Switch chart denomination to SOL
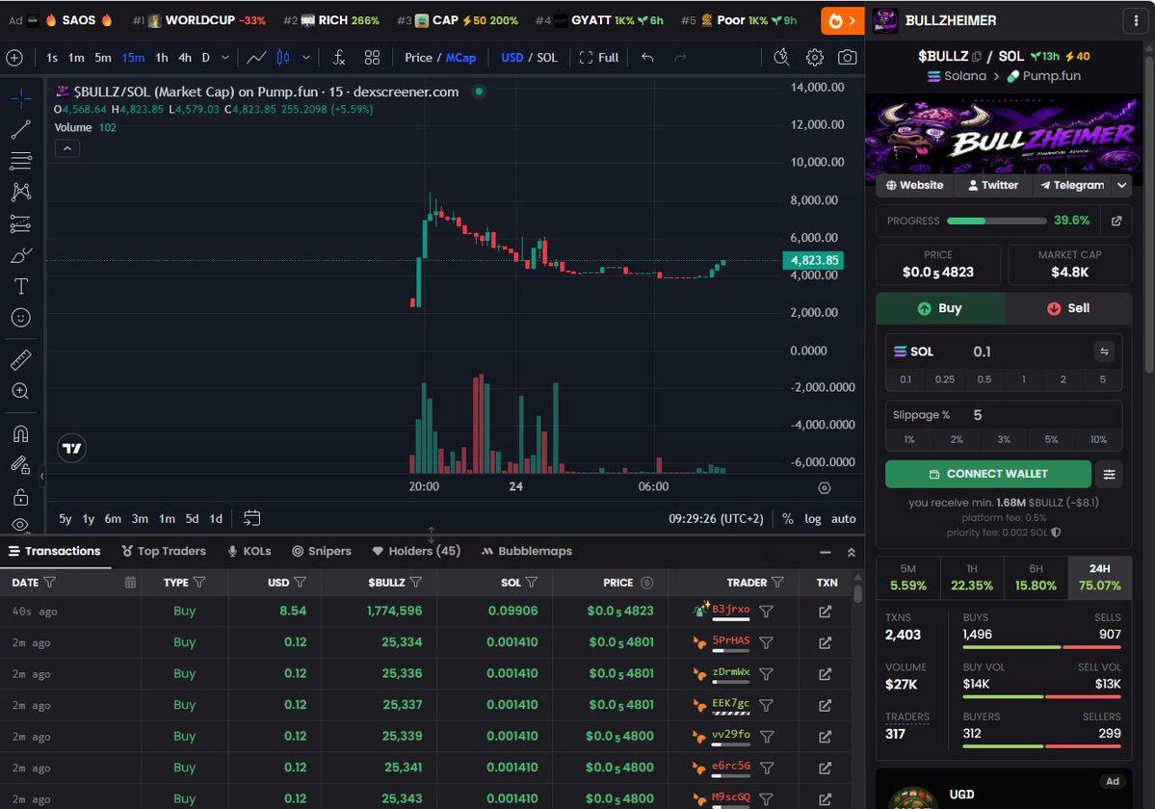This screenshot has width=1155, height=809. [x=546, y=58]
